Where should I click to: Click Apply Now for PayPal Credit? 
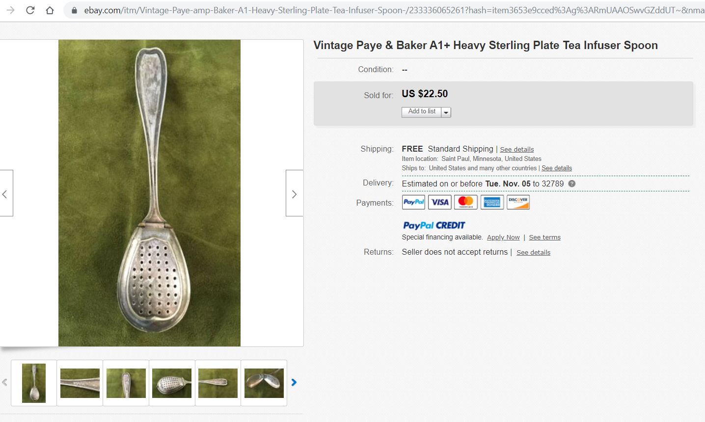point(503,237)
